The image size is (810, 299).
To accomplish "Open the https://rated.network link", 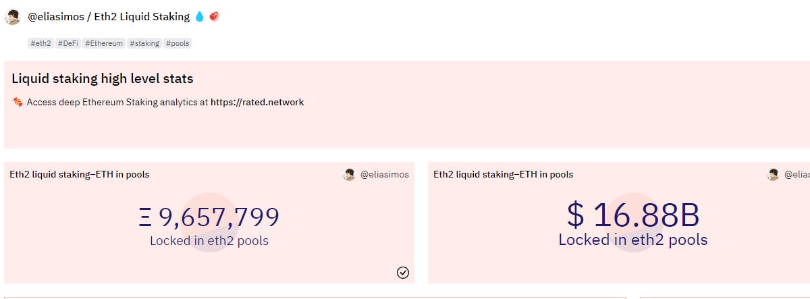I will (x=257, y=103).
